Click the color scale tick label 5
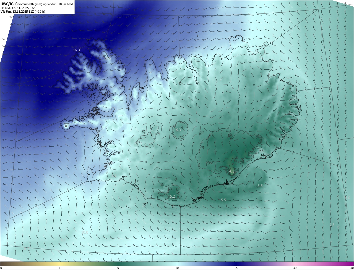 click(118, 268)
